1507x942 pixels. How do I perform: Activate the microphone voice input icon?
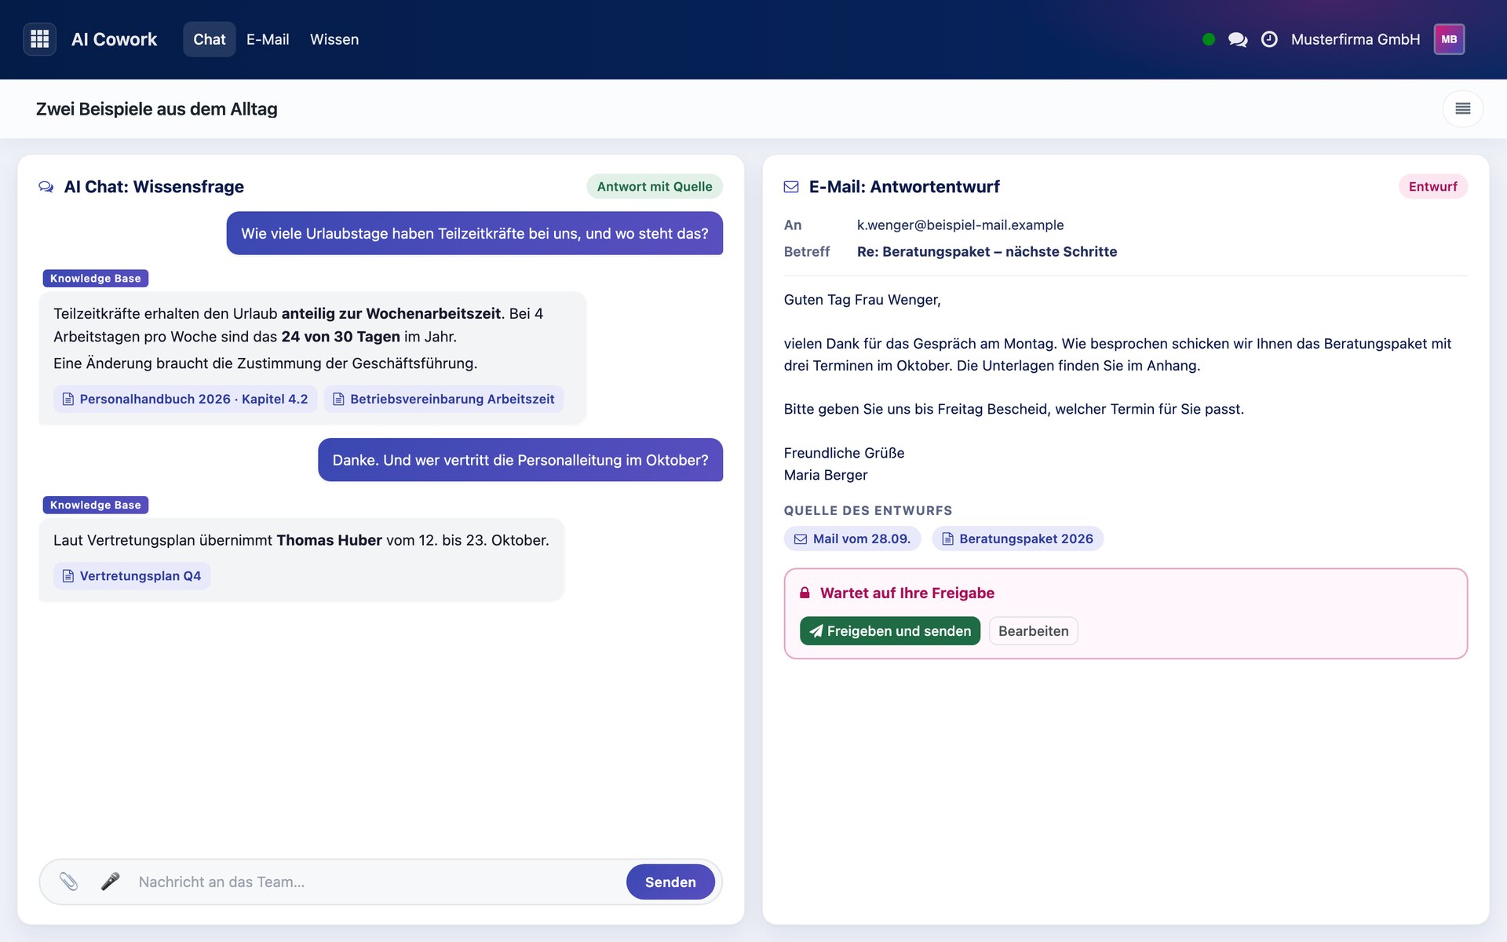(110, 882)
